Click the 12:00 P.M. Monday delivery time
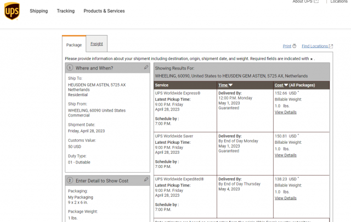 [x=235, y=98]
